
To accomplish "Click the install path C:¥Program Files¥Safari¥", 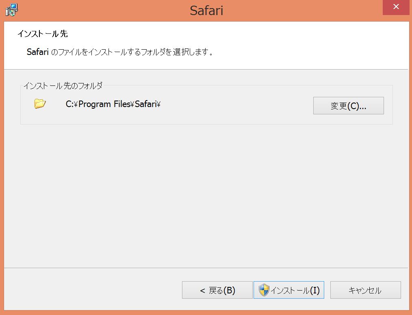I will 113,104.
